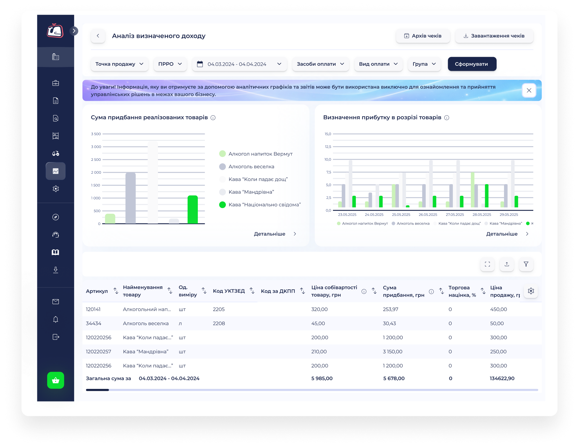Click the table filter funnel icon
Viewport: 579px width, 443px height.
(526, 264)
